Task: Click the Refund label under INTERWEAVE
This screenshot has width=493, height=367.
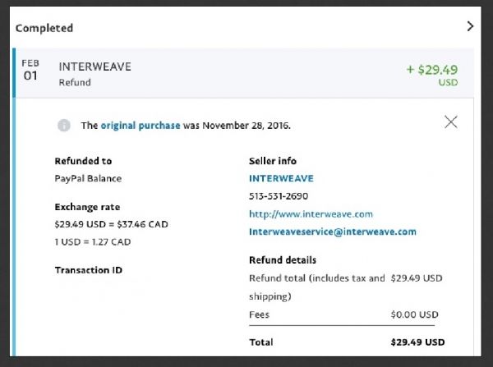Action: (75, 82)
